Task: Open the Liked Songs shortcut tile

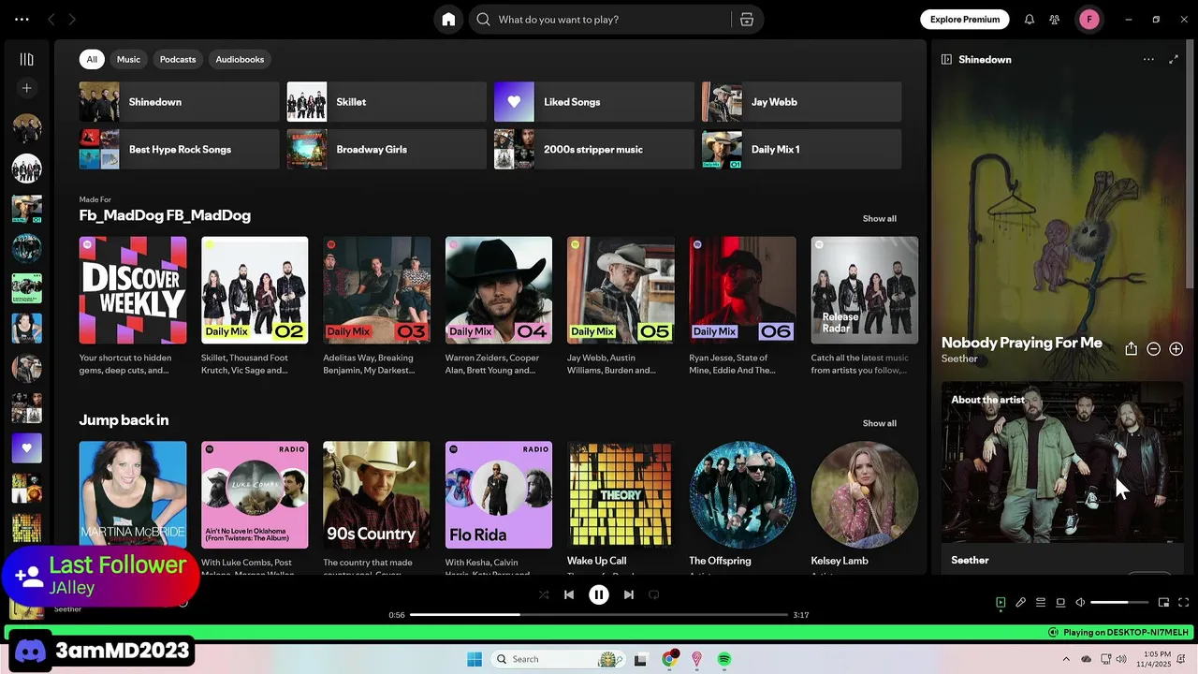Action: click(594, 102)
